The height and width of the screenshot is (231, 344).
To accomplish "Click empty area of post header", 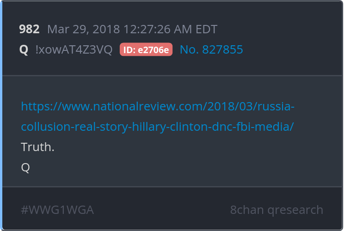I will click(292, 38).
